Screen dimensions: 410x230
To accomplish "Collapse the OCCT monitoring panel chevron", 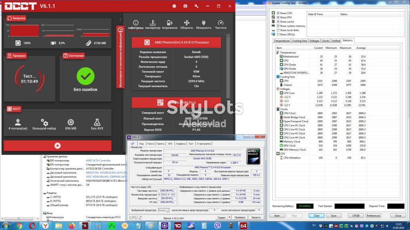I will (x=120, y=20).
